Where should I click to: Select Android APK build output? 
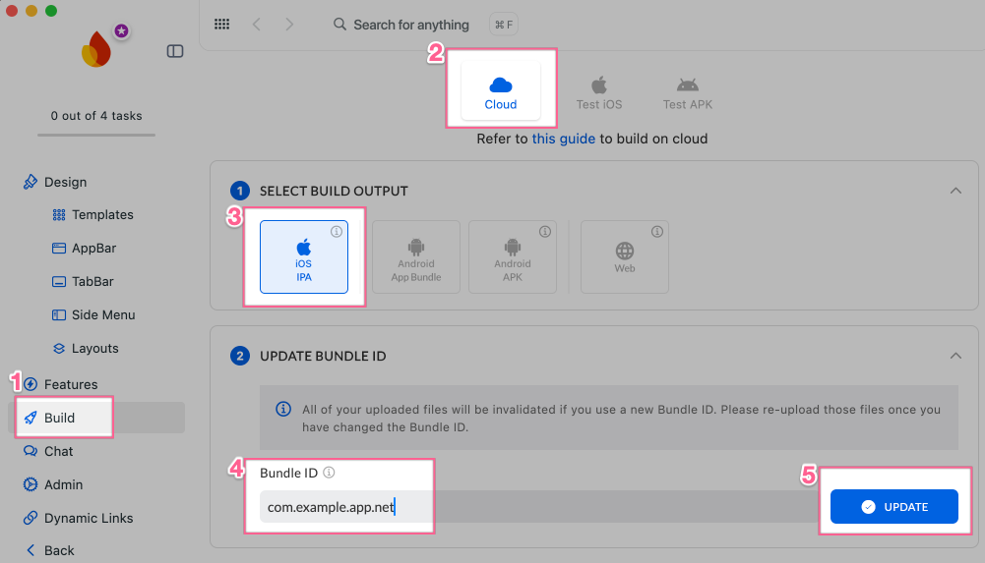[513, 257]
